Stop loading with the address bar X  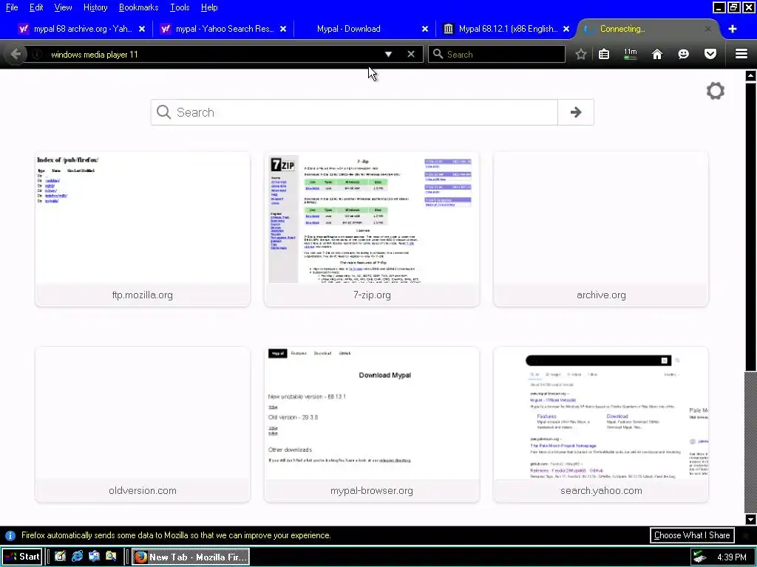[411, 54]
